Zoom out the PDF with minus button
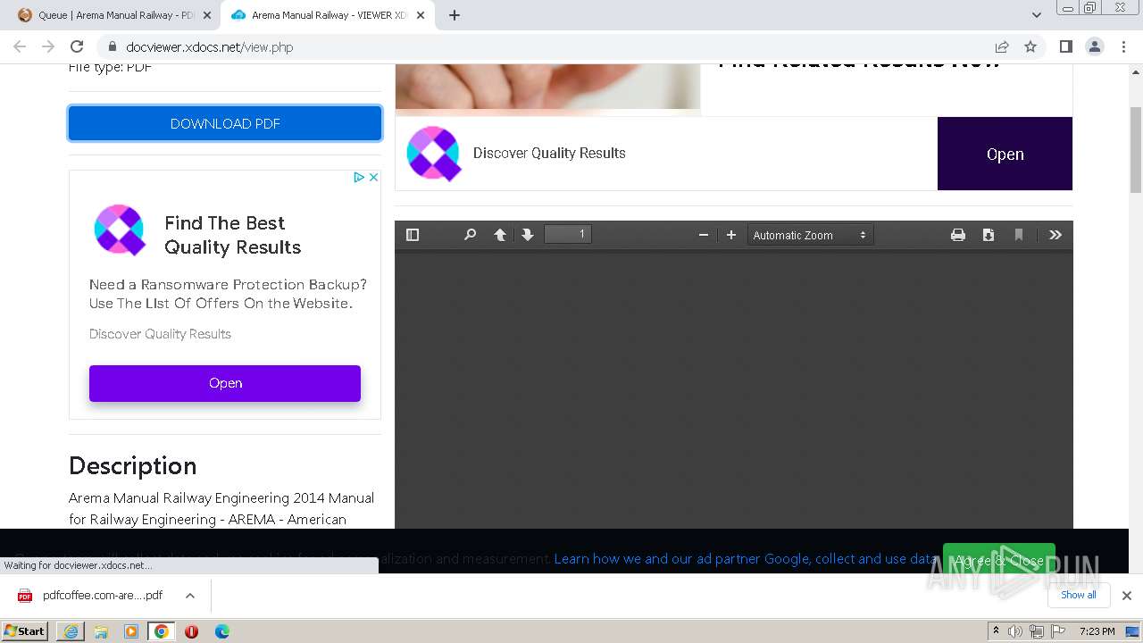This screenshot has height=643, width=1143. click(x=704, y=235)
